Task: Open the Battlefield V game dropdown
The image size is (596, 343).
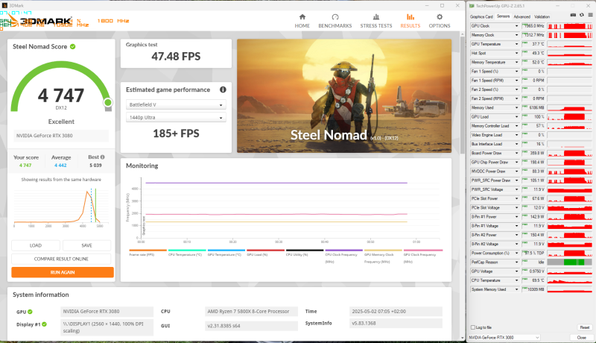Action: click(x=176, y=104)
